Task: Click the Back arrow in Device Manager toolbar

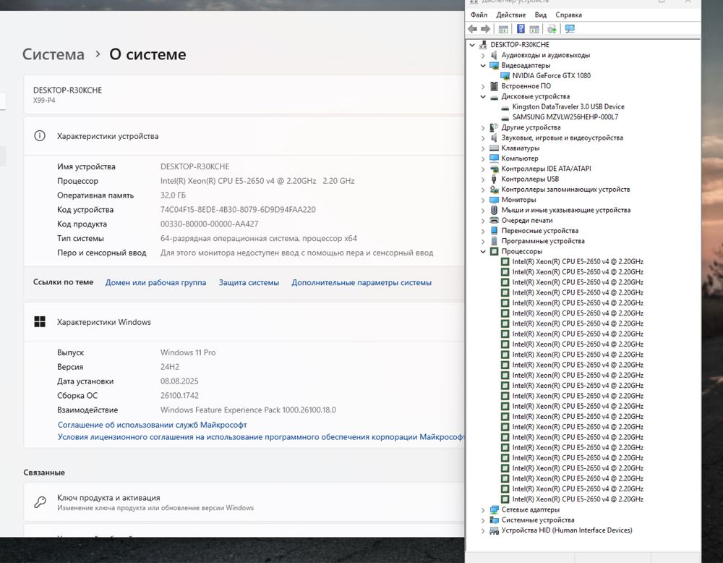Action: [x=472, y=29]
